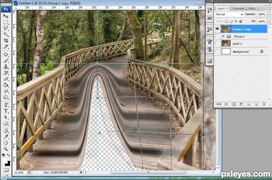Select the Dodge tool

[x=6, y=97]
